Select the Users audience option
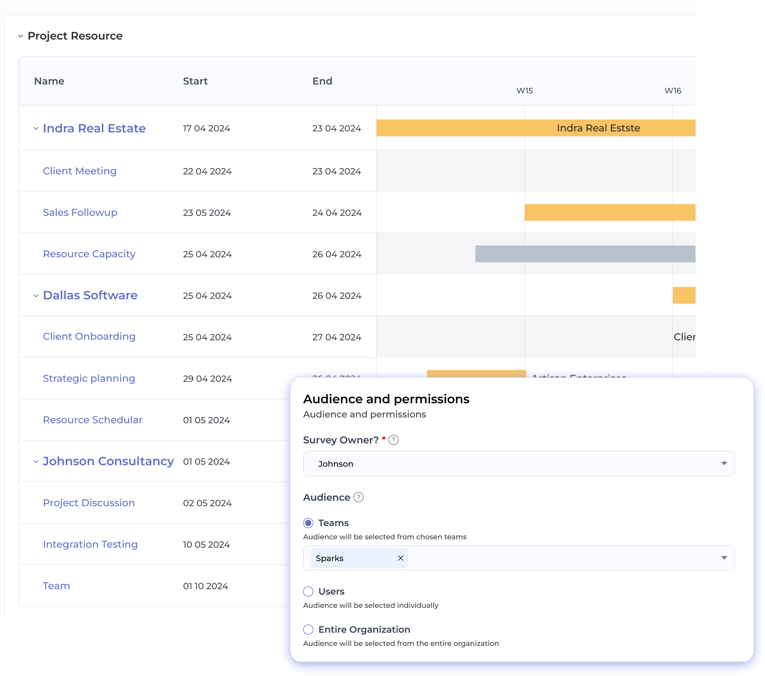This screenshot has width=765, height=676. tap(308, 591)
